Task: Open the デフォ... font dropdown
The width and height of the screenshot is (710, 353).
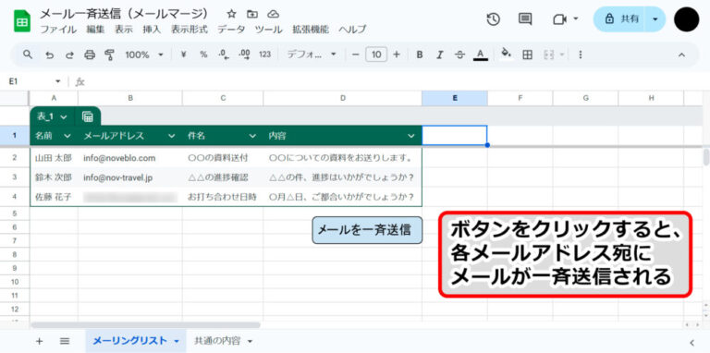Action: [x=312, y=55]
